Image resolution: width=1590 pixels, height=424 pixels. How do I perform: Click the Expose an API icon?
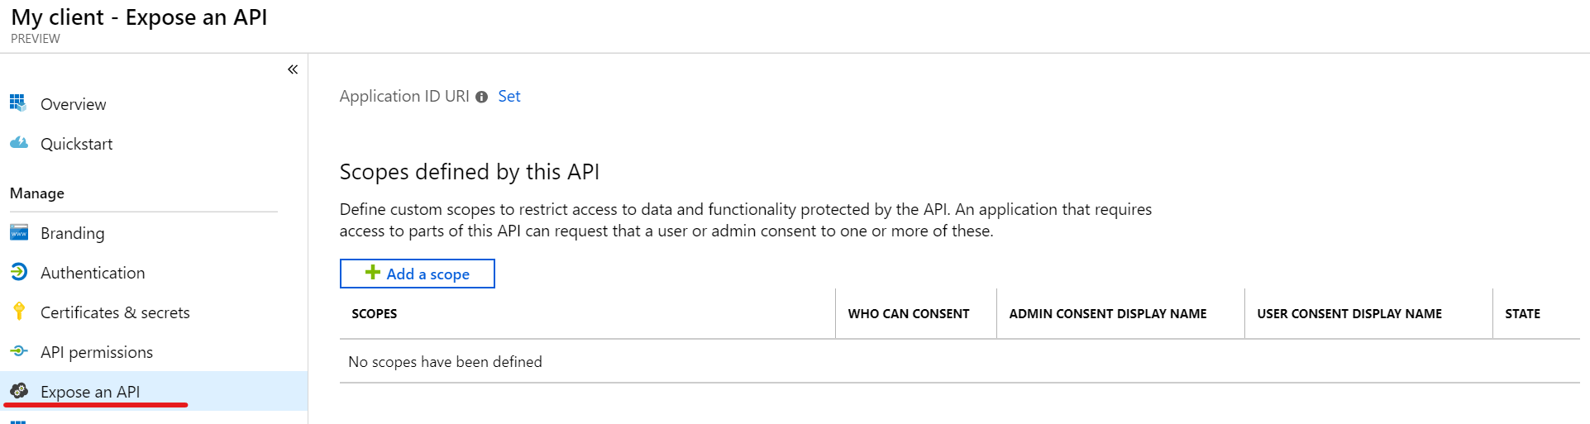[x=18, y=391]
